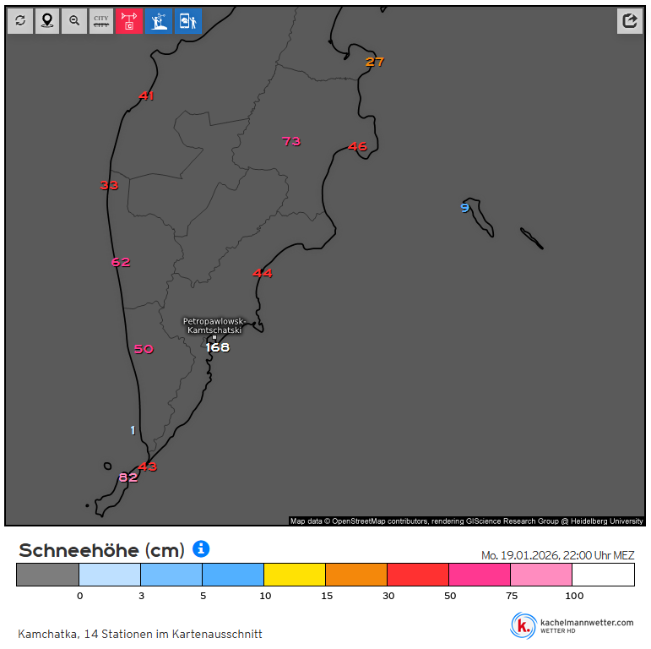Click the refresh map icon

(20, 20)
